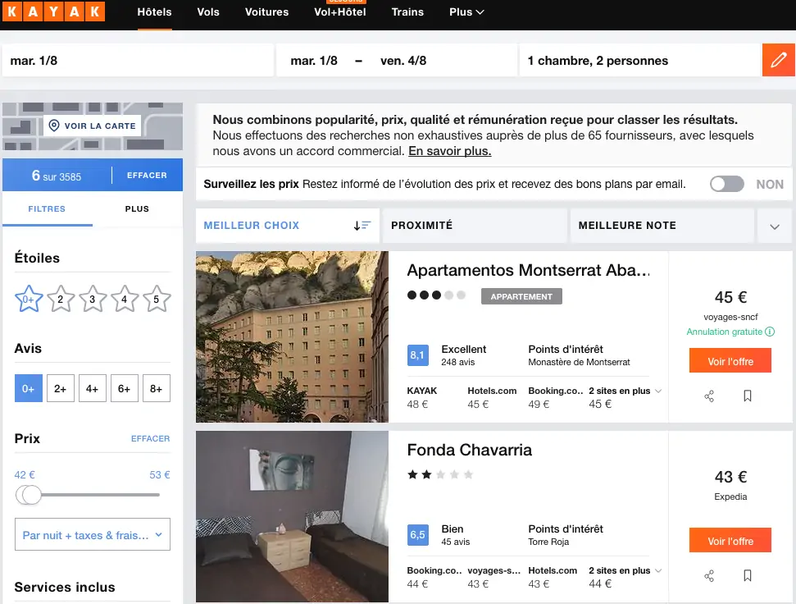Viewport: 796px width, 604px height.
Task: Share the Fonda Chavarria listing
Action: [709, 576]
